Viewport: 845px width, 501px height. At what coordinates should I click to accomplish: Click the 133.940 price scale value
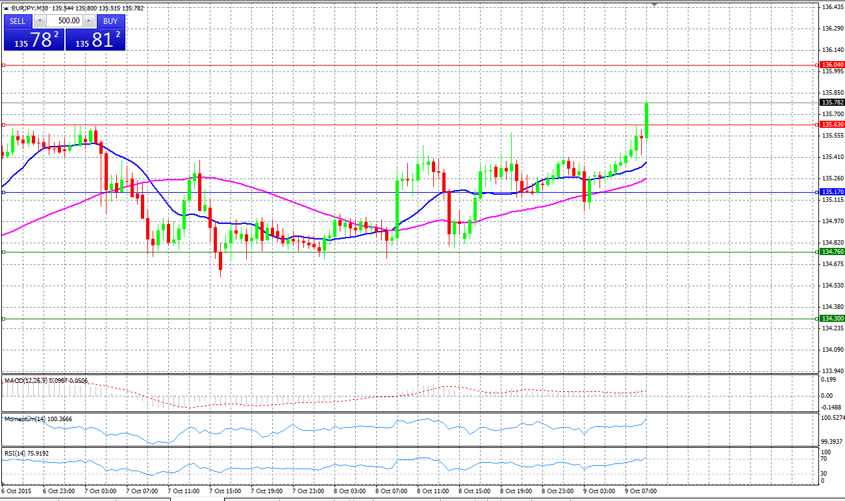[833, 371]
